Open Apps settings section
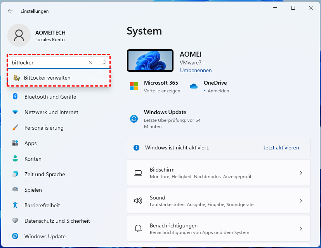Image resolution: width=321 pixels, height=248 pixels. [x=31, y=143]
